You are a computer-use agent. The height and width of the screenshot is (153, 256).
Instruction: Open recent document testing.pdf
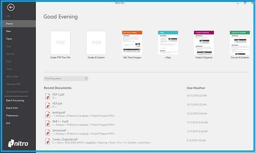59,112
